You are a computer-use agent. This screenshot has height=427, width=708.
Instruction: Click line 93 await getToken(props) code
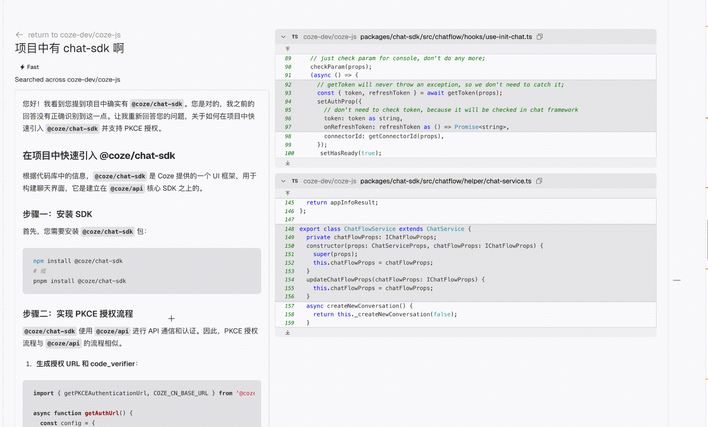coord(410,93)
